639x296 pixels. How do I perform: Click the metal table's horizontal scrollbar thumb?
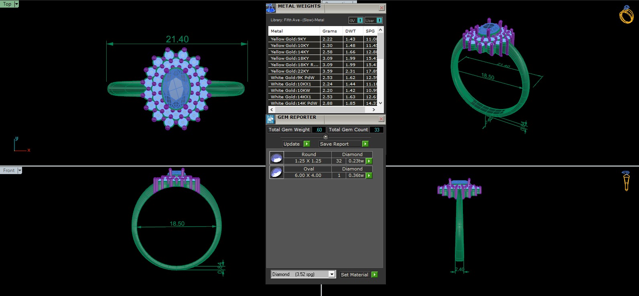(320, 109)
